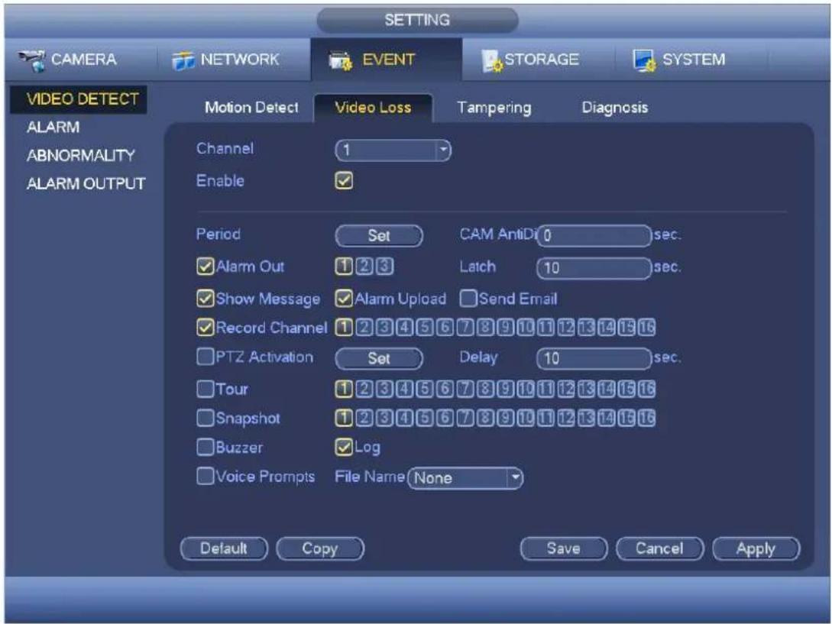Switch to the Diagnosis tab

coord(615,108)
